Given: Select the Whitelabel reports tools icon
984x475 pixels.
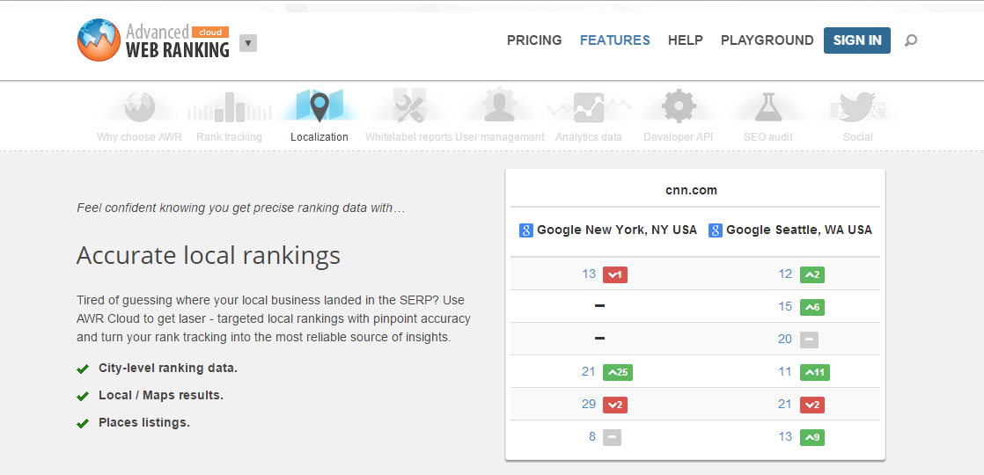Looking at the screenshot, I should tap(409, 106).
